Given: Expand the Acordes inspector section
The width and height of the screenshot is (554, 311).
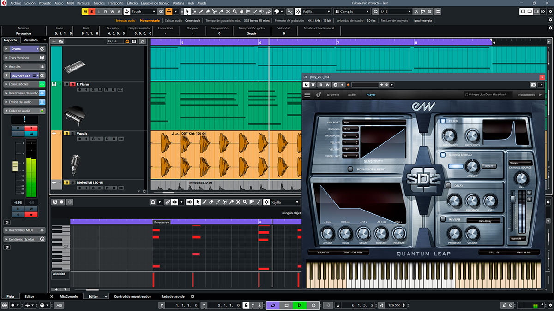Looking at the screenshot, I should tap(25, 67).
